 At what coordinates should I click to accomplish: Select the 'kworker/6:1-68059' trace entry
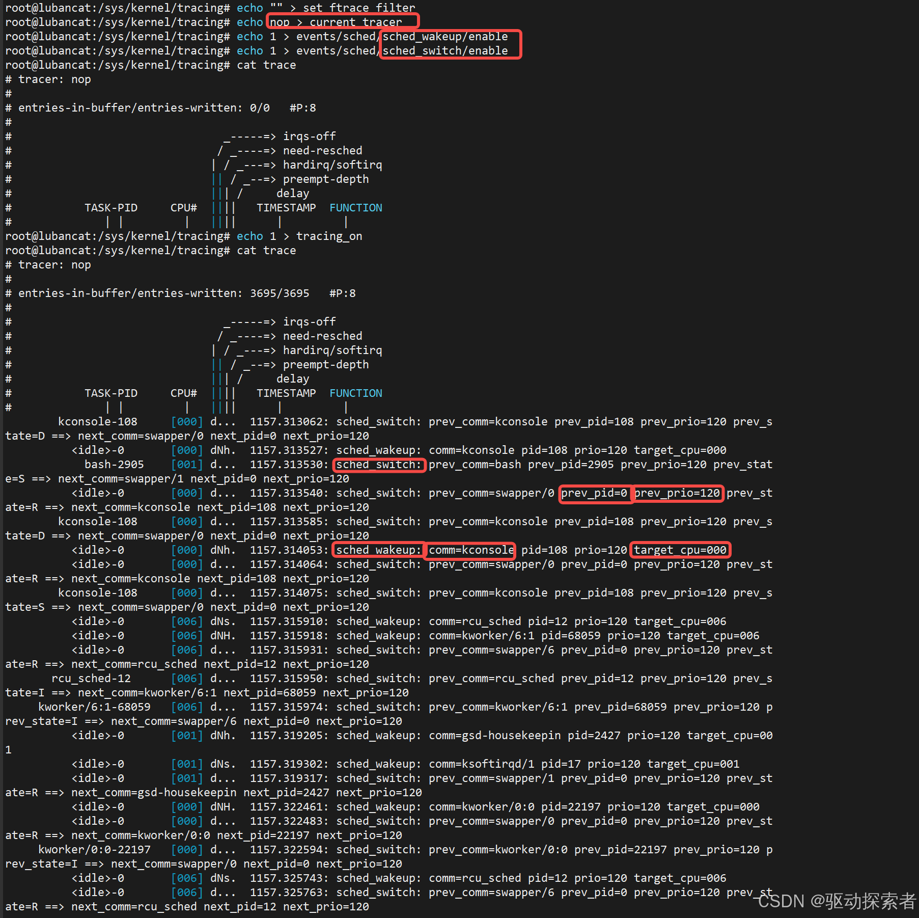click(x=94, y=707)
